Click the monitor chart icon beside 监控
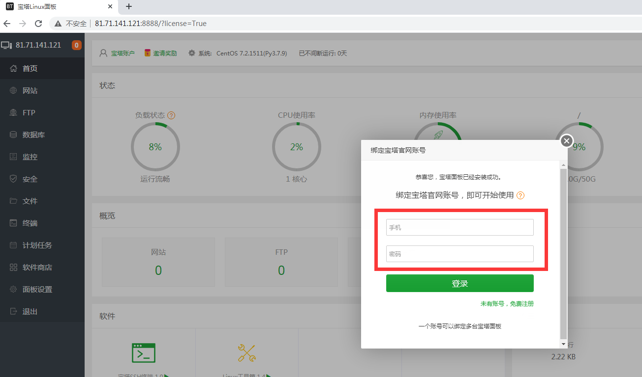Screen dimensions: 642x377 coord(13,157)
